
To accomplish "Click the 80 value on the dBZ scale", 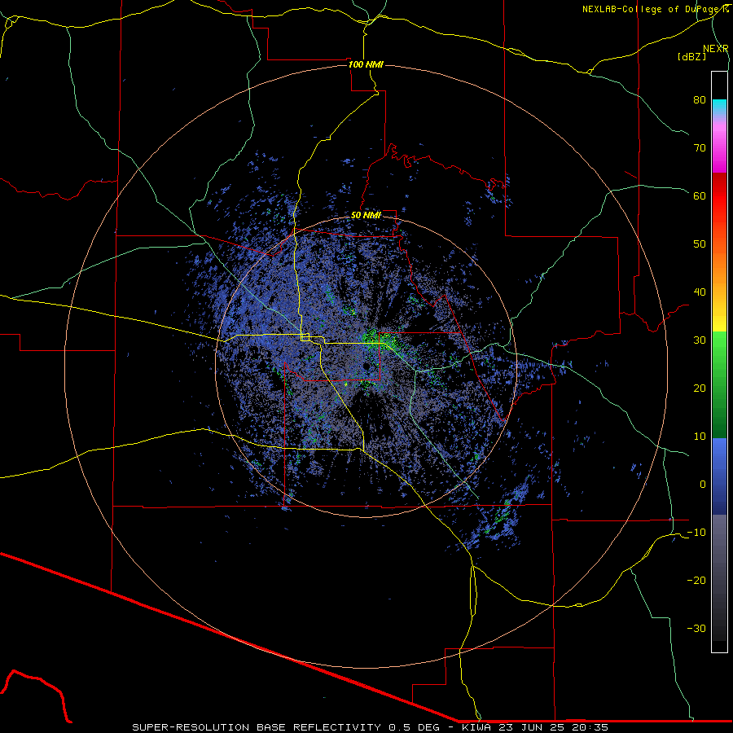I will [700, 99].
